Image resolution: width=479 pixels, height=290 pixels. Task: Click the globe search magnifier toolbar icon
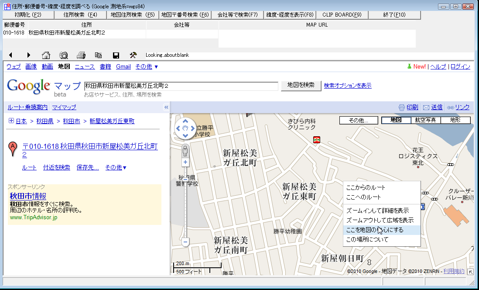click(64, 55)
